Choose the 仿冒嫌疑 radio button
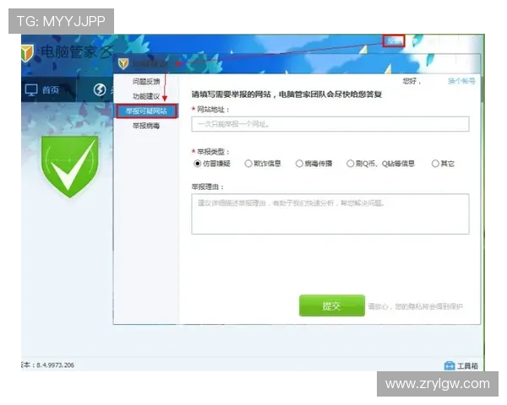The height and width of the screenshot is (405, 507). (197, 164)
